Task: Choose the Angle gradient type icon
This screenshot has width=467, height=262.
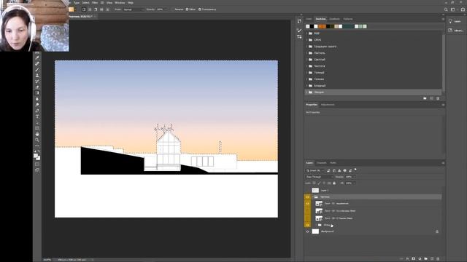Action: (96, 9)
